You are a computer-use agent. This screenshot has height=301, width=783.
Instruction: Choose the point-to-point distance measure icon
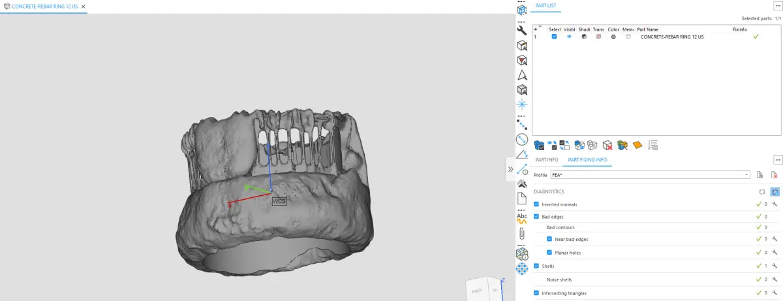pos(521,125)
